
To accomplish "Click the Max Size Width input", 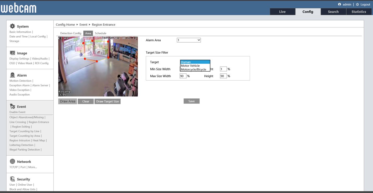I will pyautogui.click(x=183, y=76).
